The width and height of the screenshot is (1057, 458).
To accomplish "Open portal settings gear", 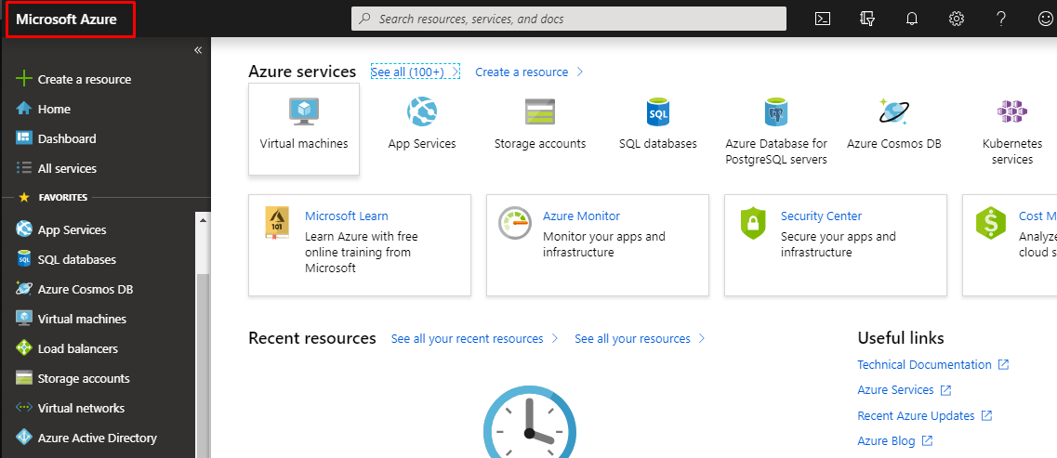I will tap(957, 19).
